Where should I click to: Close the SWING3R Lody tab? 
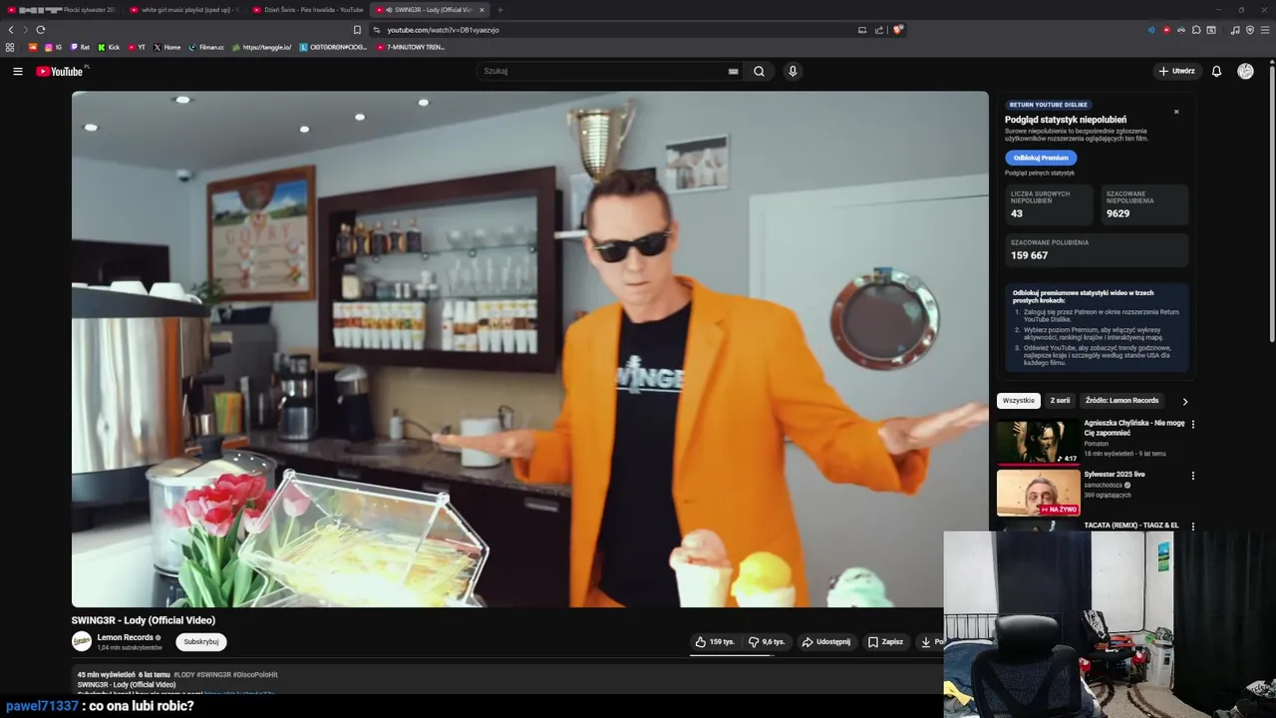[x=481, y=10]
